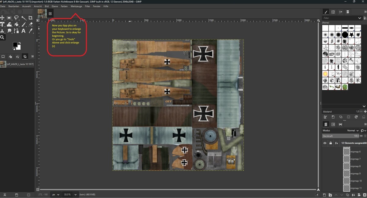
Task: Click the Deckkraft opacity slider
Action: tap(341, 136)
